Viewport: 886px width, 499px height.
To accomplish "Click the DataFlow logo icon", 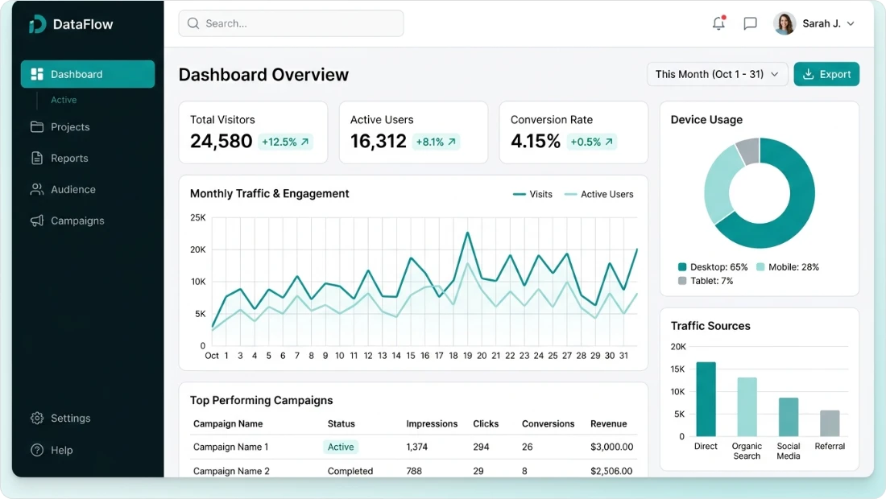I will (37, 24).
